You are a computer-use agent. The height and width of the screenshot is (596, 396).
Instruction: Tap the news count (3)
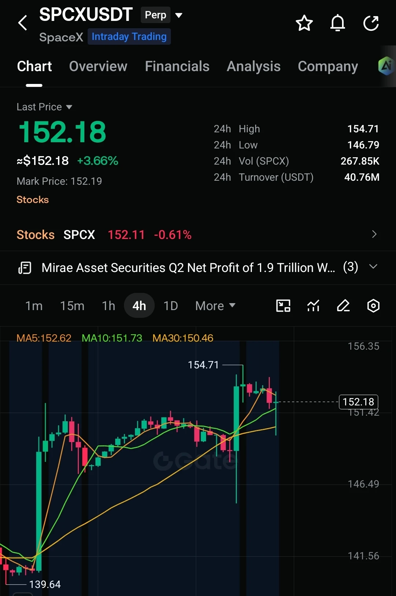351,267
